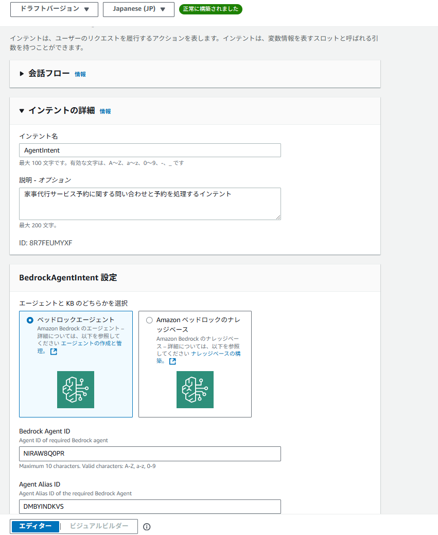Click external link icon in knowledge base card
The height and width of the screenshot is (535, 438).
pos(172,361)
